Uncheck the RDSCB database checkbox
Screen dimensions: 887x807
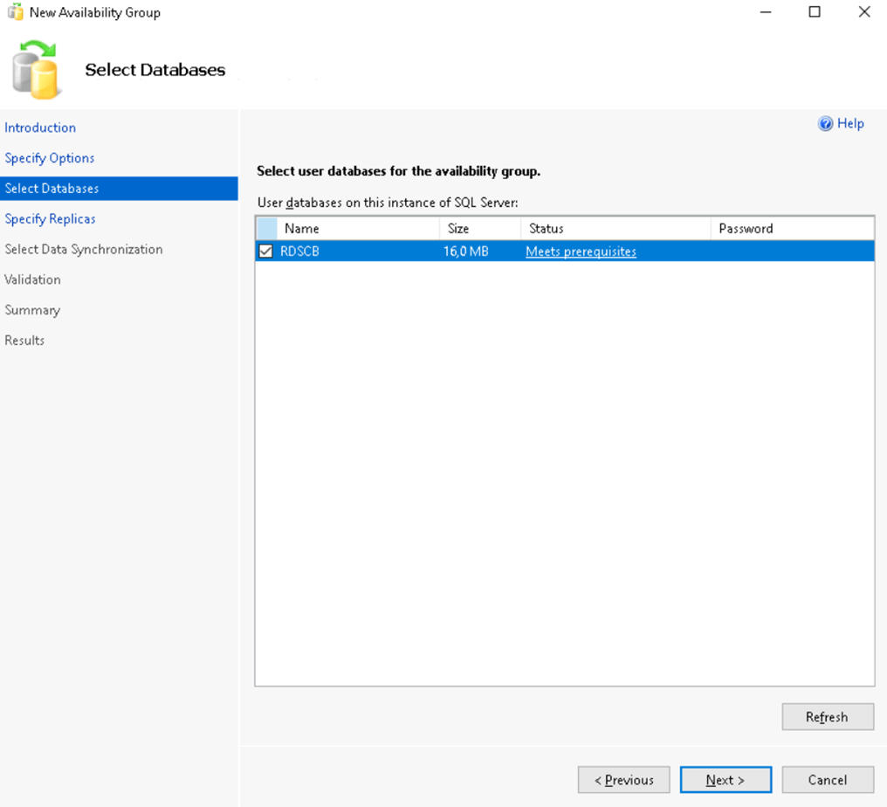point(266,252)
